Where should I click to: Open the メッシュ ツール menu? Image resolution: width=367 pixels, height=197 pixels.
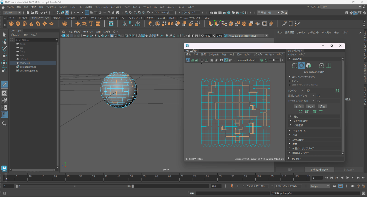click(101, 7)
